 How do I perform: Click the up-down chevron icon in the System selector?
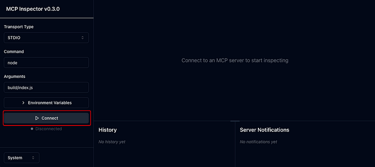(x=33, y=158)
